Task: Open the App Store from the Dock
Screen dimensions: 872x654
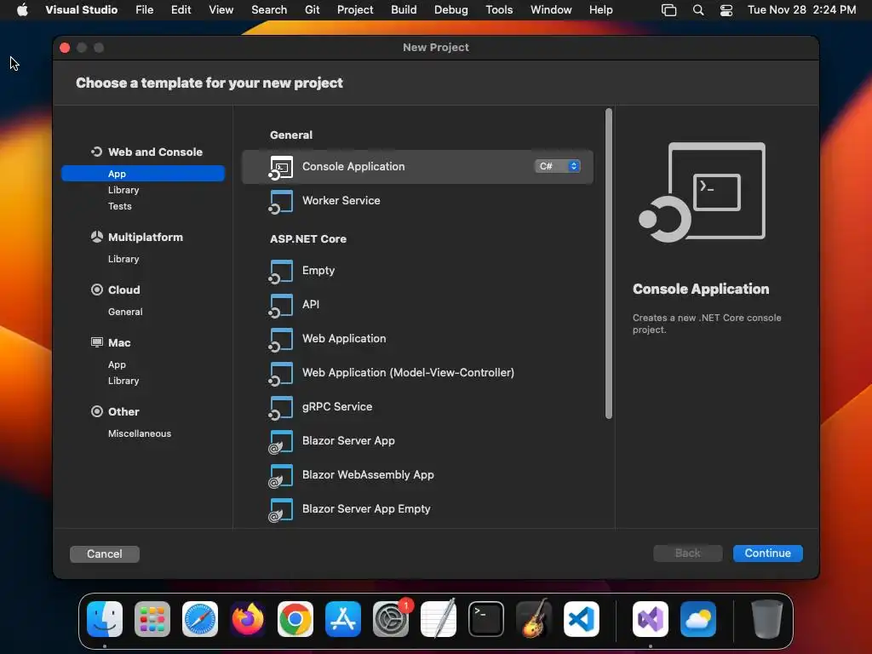Action: 343,619
